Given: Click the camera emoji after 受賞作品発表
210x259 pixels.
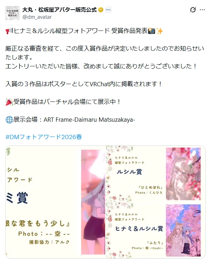Looking at the screenshot, I should [x=152, y=31].
